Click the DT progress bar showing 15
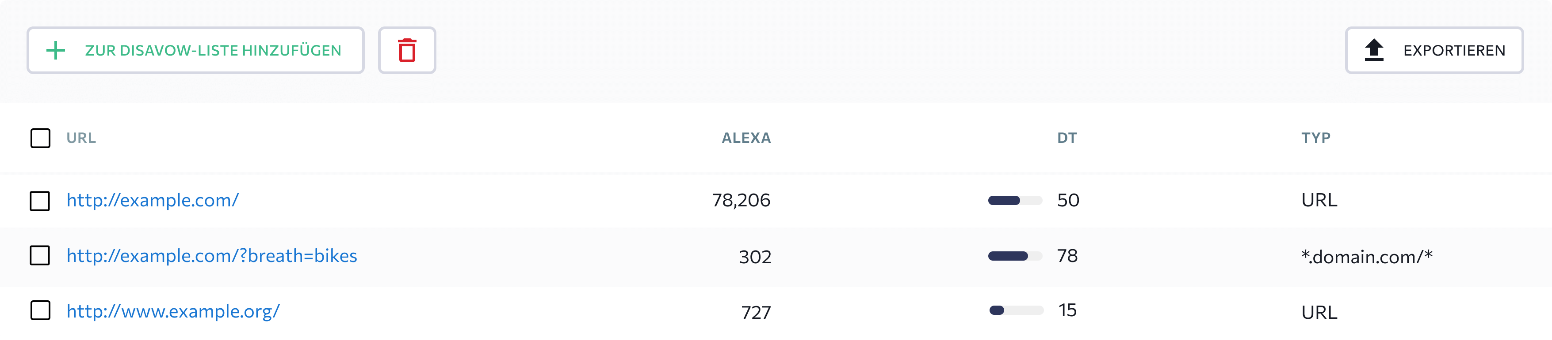Viewport: 1552px width, 340px height. 1017,310
